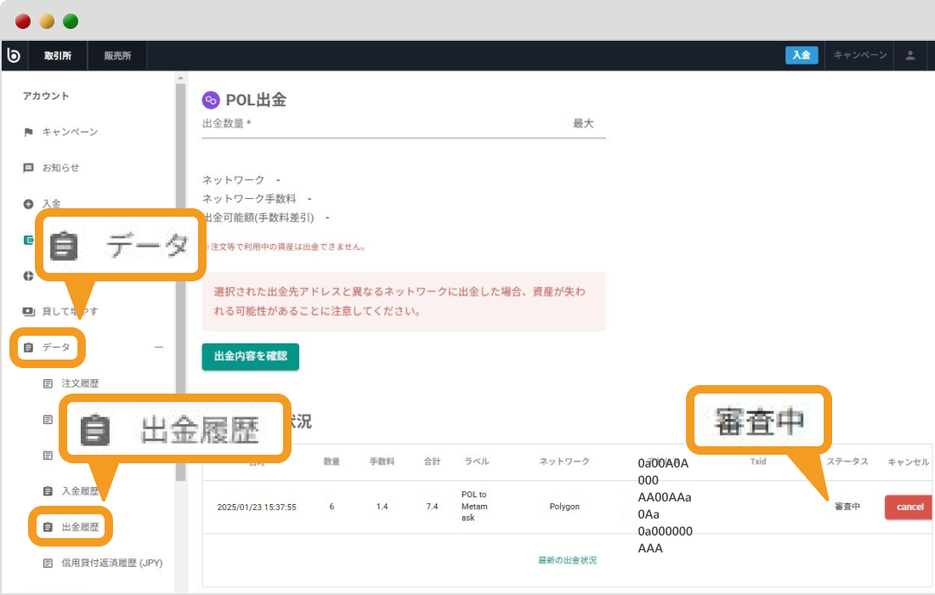
Task: Click the アカウント sidebar heading
Action: pos(46,96)
